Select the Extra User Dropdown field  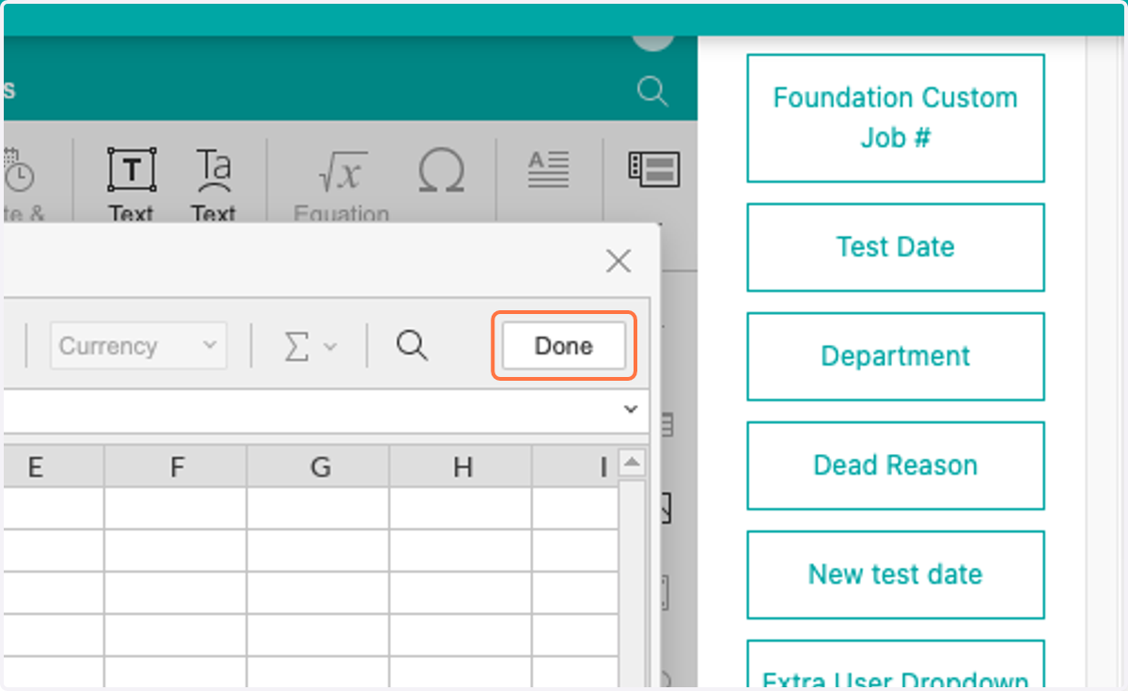(x=895, y=665)
